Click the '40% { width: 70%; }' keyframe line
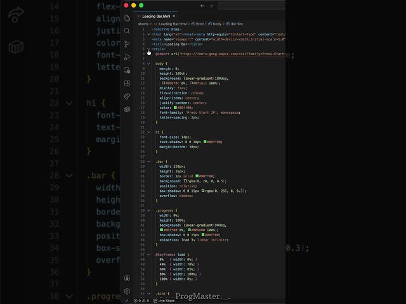The height and width of the screenshot is (304, 406). [x=179, y=265]
